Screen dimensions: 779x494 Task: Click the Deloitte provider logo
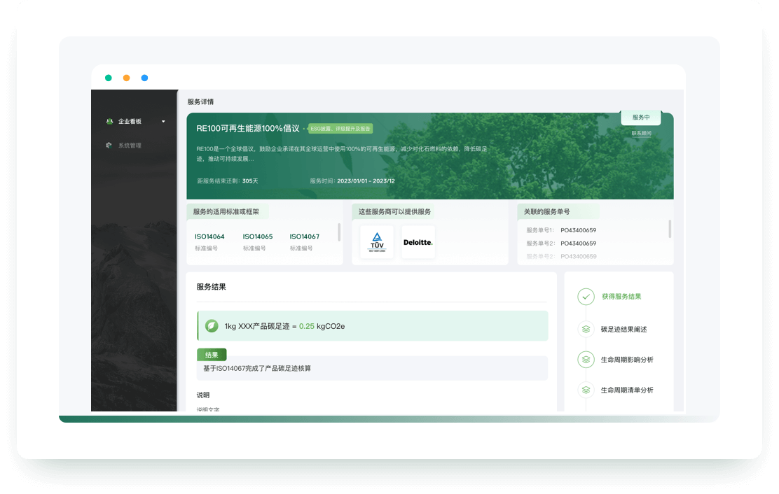418,242
